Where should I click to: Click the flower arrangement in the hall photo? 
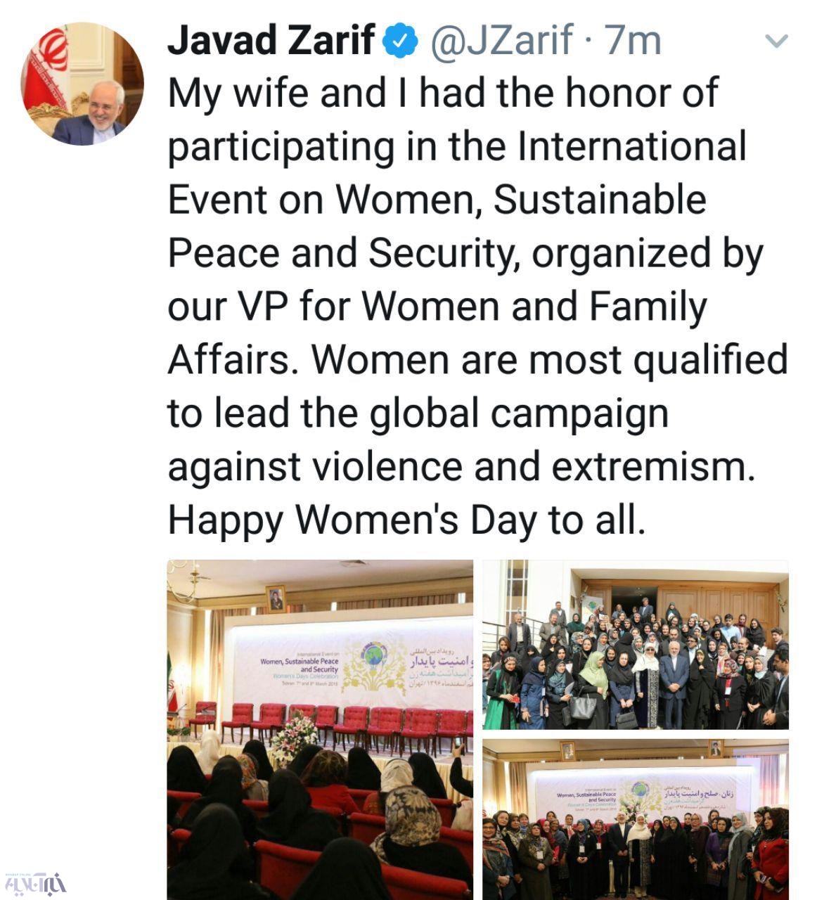click(x=293, y=738)
